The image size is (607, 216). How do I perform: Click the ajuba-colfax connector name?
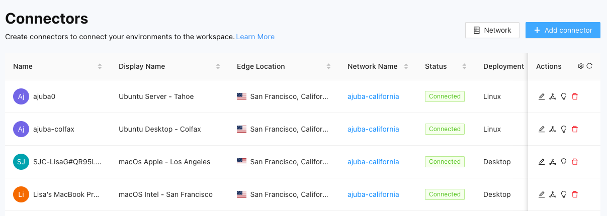[x=54, y=129]
